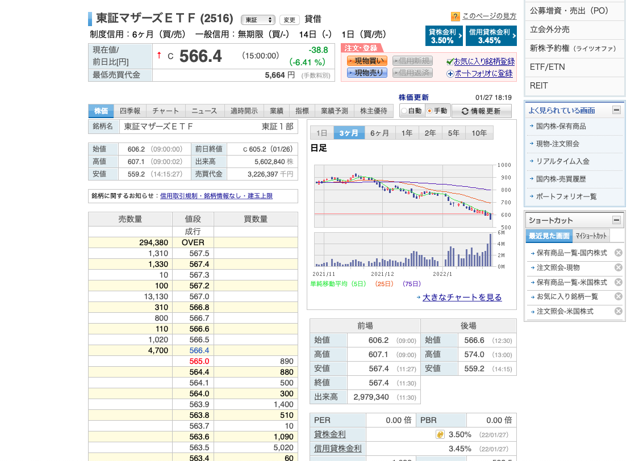This screenshot has height=461, width=635.
Task: Click the 現物買い buy button
Action: 366,61
